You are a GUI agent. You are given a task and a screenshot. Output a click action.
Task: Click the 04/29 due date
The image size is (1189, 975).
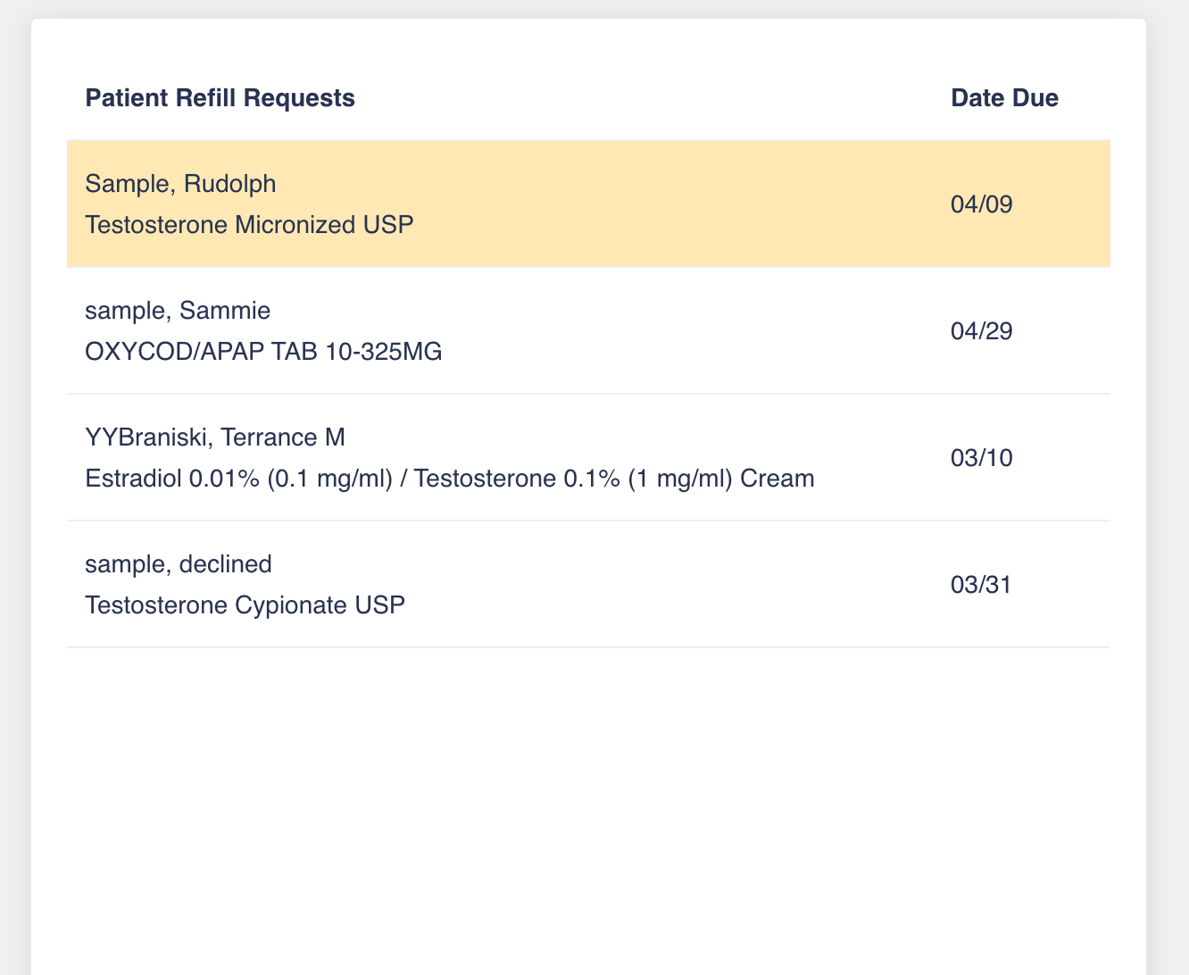981,331
